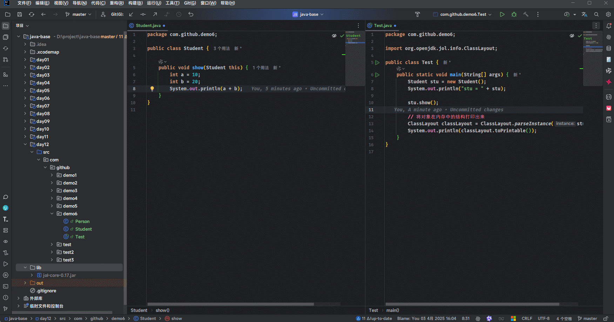Viewport: 614px width, 322px height.
Task: Collapse the demo6 package in project tree
Action: (52, 214)
